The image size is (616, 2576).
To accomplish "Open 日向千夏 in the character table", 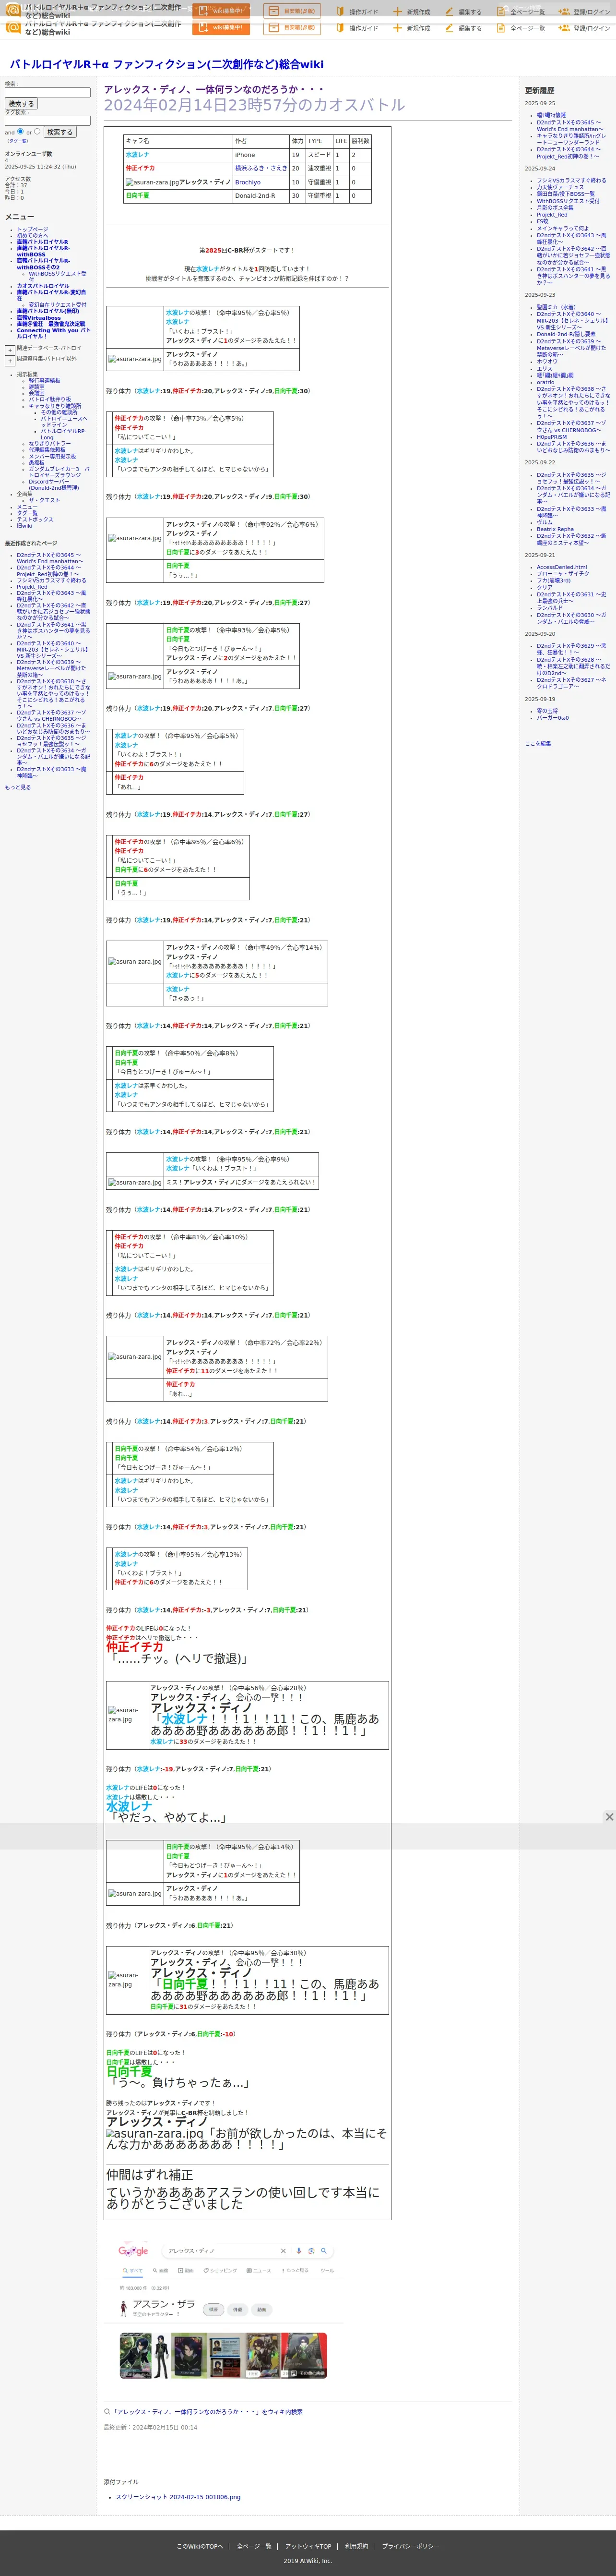I will [137, 196].
